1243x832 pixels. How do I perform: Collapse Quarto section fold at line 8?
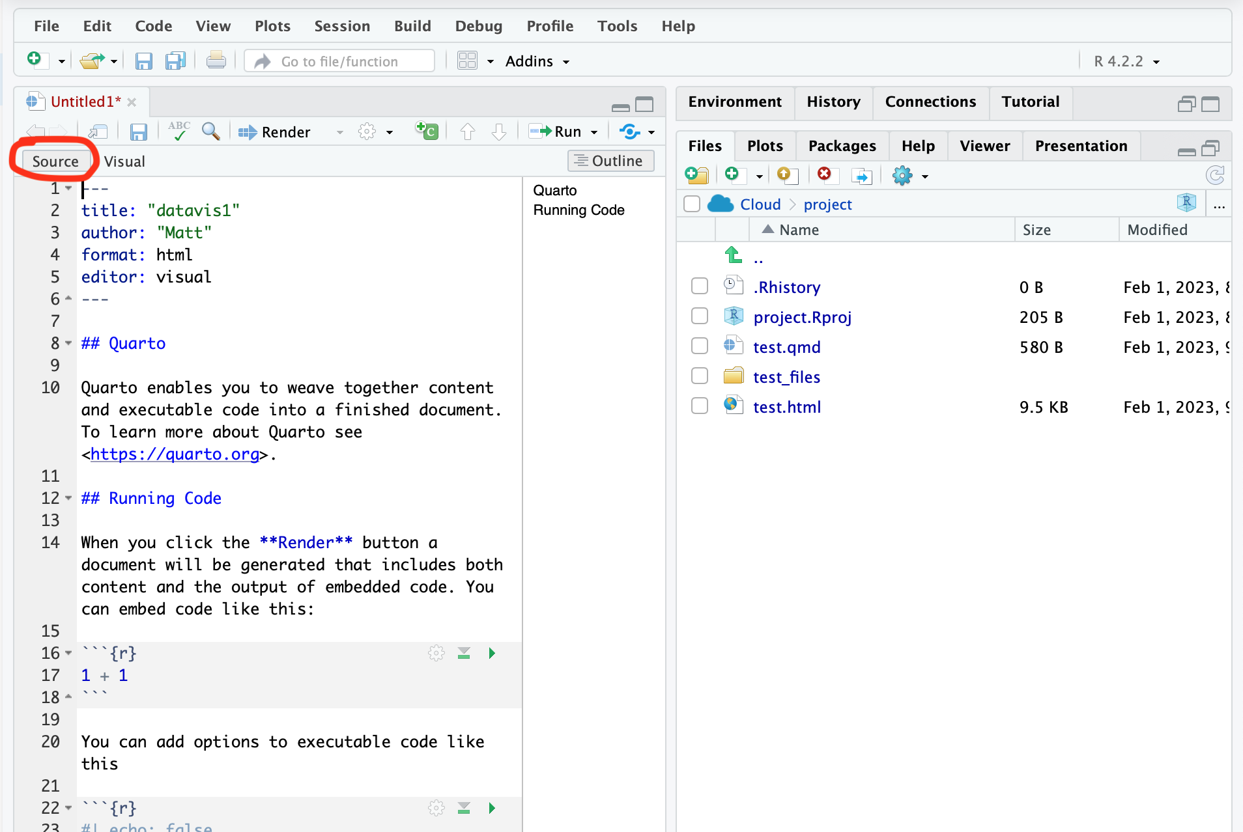[x=68, y=343]
